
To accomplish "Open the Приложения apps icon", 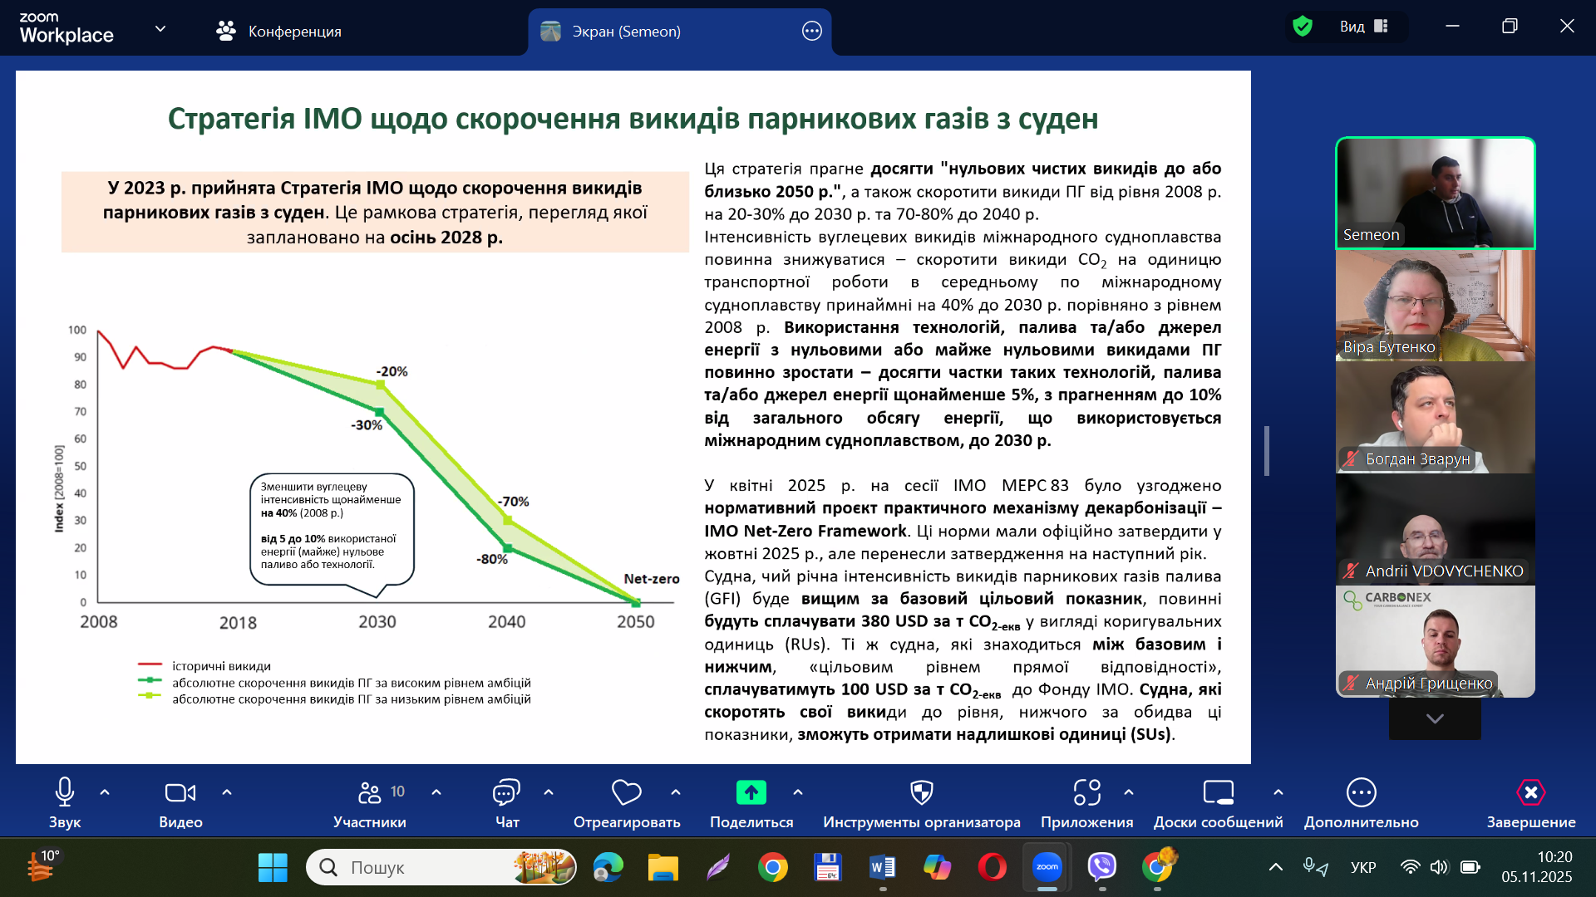I will point(1086,793).
